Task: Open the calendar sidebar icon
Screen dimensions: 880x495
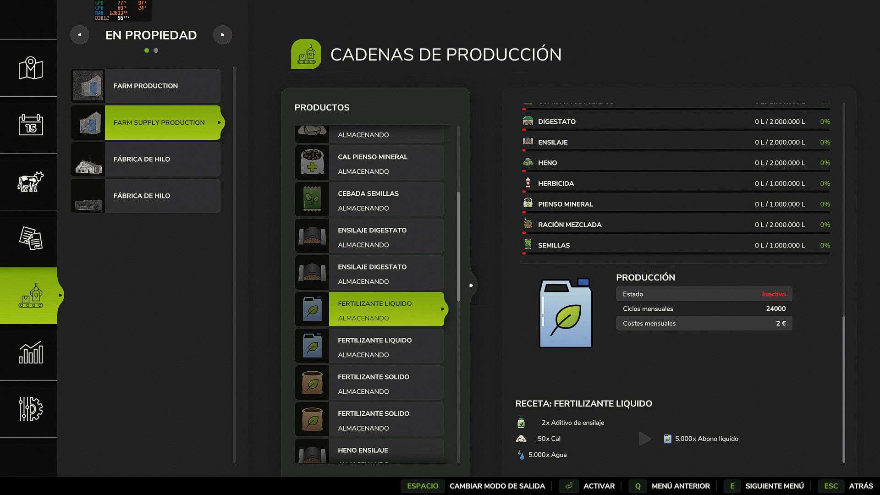Action: tap(30, 125)
